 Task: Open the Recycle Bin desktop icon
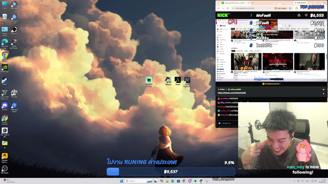(5, 18)
